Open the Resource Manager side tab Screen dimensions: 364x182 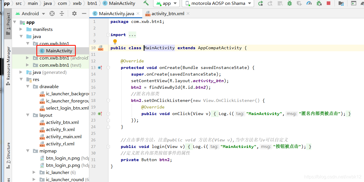pos(8,66)
